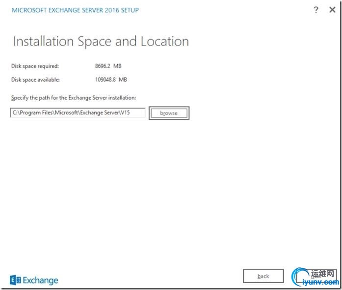Click the '8696.2 MB' value
This screenshot has height=290, width=342.
click(x=108, y=66)
